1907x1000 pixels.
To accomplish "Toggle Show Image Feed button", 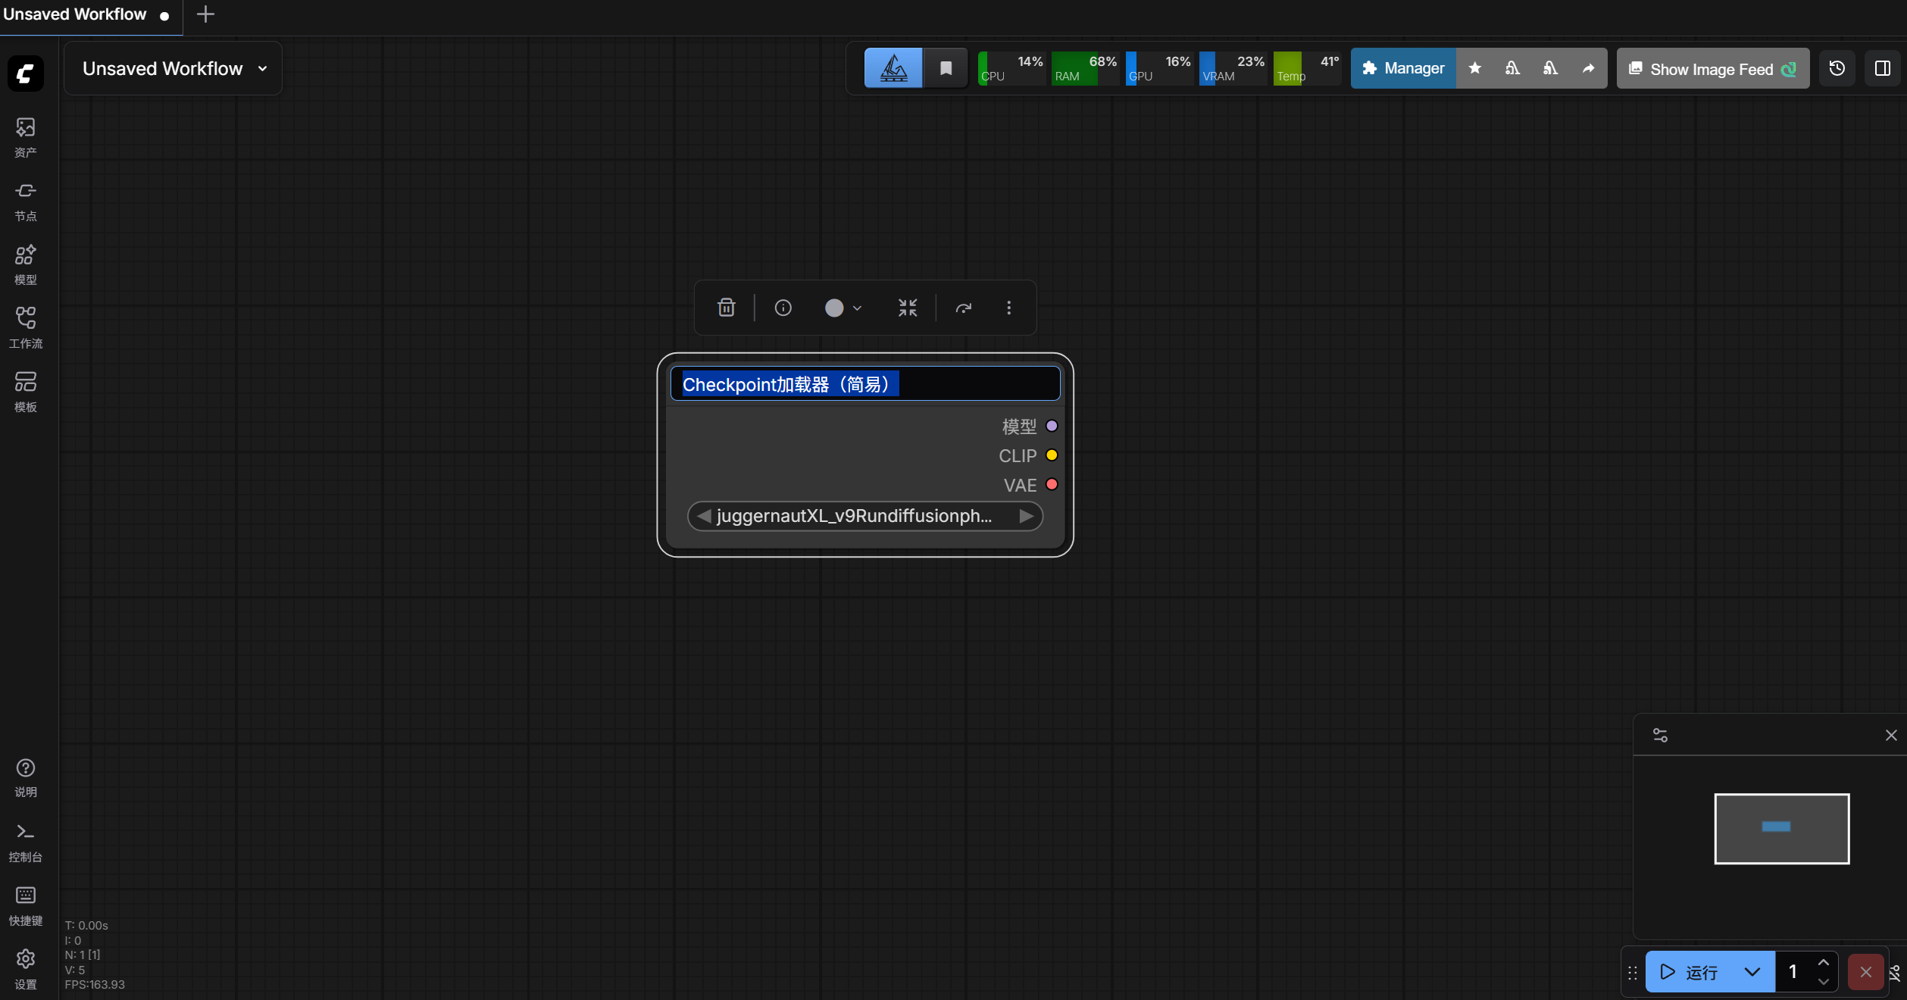I will [x=1712, y=69].
